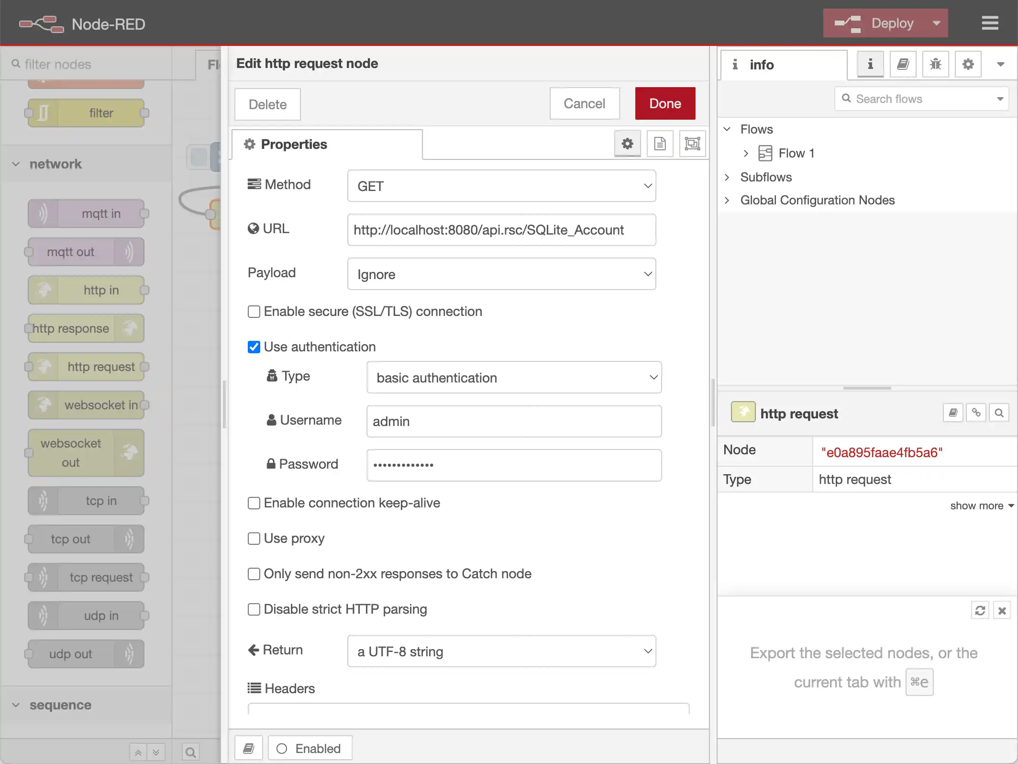Viewport: 1018px width, 764px height.
Task: Switch to the node appearance settings tab
Action: 692,143
